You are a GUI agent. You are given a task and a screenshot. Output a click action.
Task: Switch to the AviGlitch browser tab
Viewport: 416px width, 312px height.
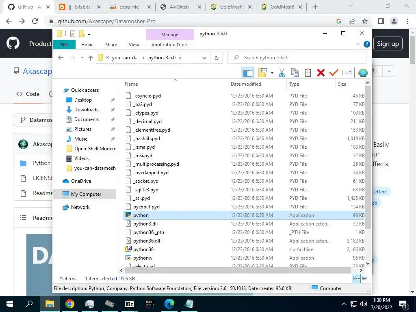click(180, 7)
